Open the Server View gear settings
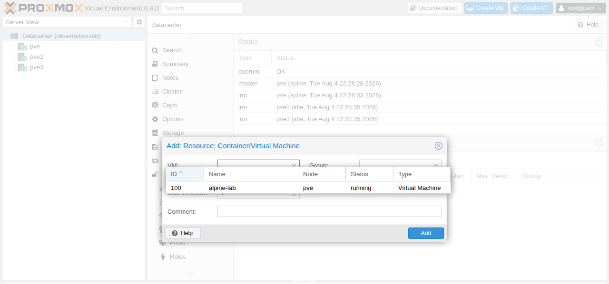This screenshot has height=284, width=609. coord(139,22)
